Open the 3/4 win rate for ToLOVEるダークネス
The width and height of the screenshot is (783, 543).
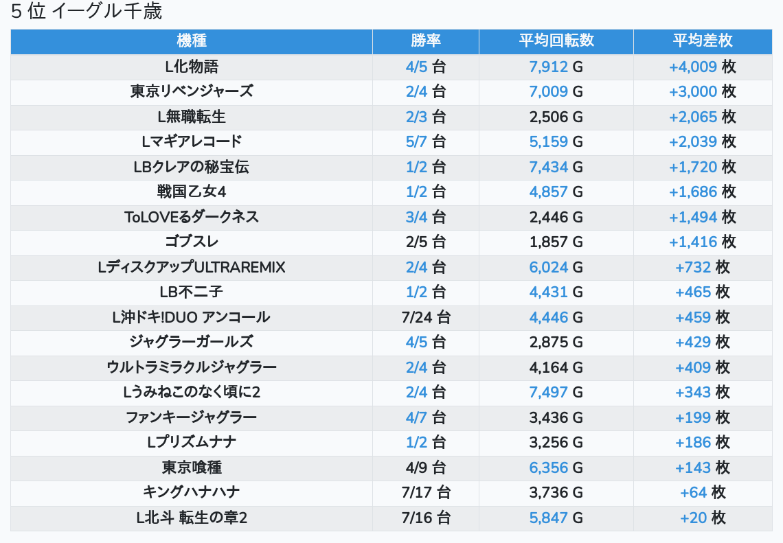[x=416, y=217]
